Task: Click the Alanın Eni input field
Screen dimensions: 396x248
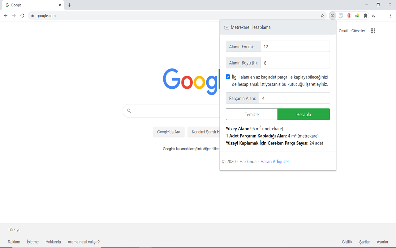Action: (295, 46)
